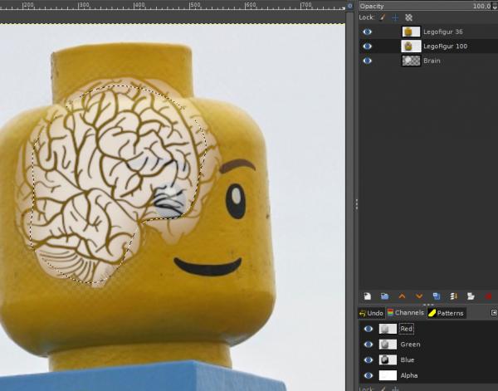Toggle visibility of the Alpha channel
The width and height of the screenshot is (498, 391).
click(368, 375)
